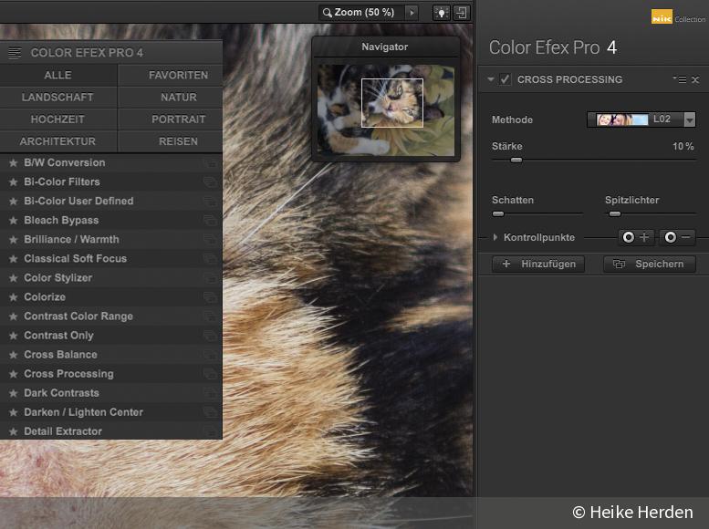This screenshot has height=529, width=709.
Task: Click the hide side panel icon
Action: coord(463,13)
